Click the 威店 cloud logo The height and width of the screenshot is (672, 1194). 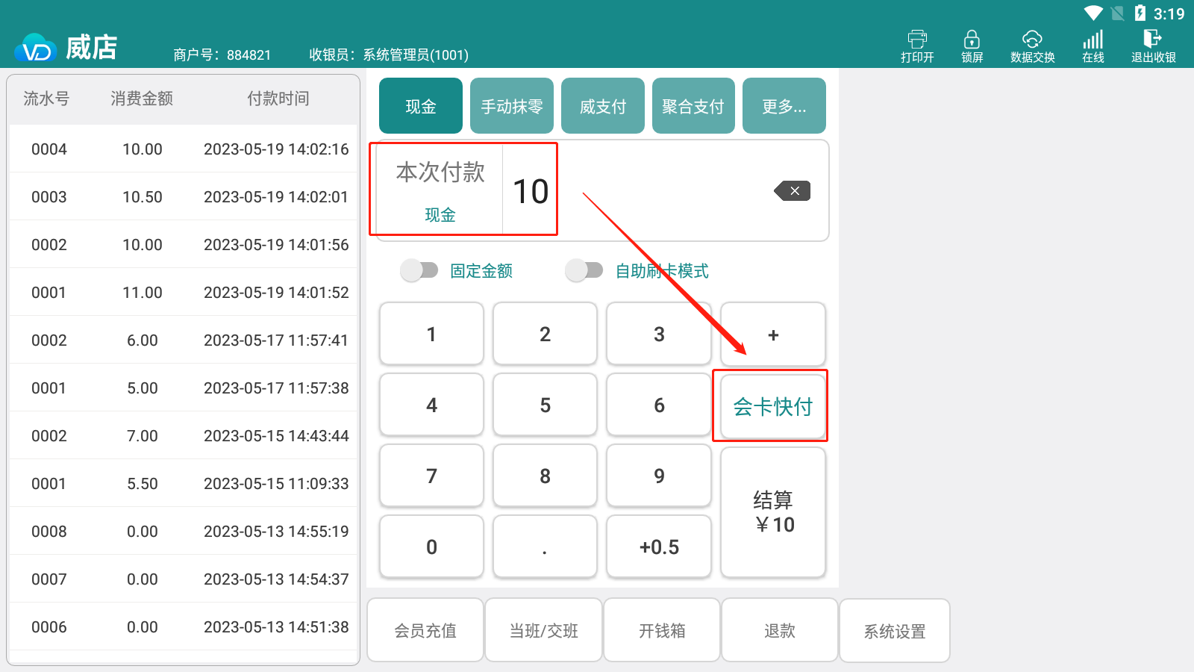tap(35, 49)
